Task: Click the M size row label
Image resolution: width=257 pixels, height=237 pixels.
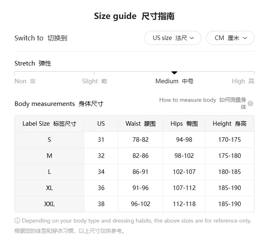Action: coord(49,156)
